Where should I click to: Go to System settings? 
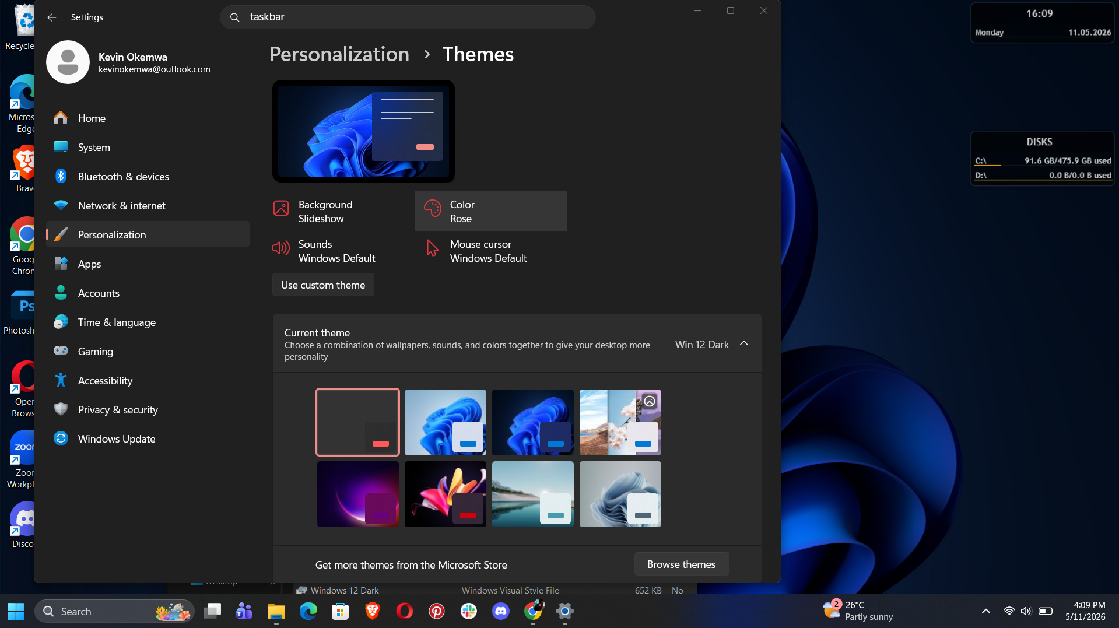[x=148, y=148]
